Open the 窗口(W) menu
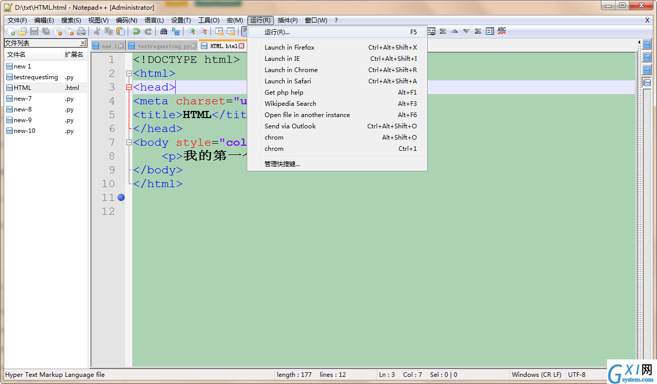The image size is (657, 384). pos(316,20)
